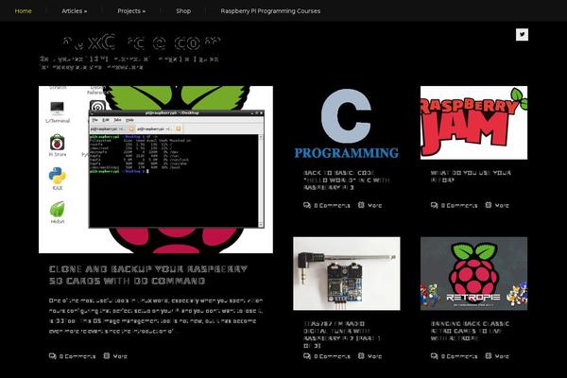
Task: Open 0 Comments under the RetroPie article
Action: coord(459,356)
